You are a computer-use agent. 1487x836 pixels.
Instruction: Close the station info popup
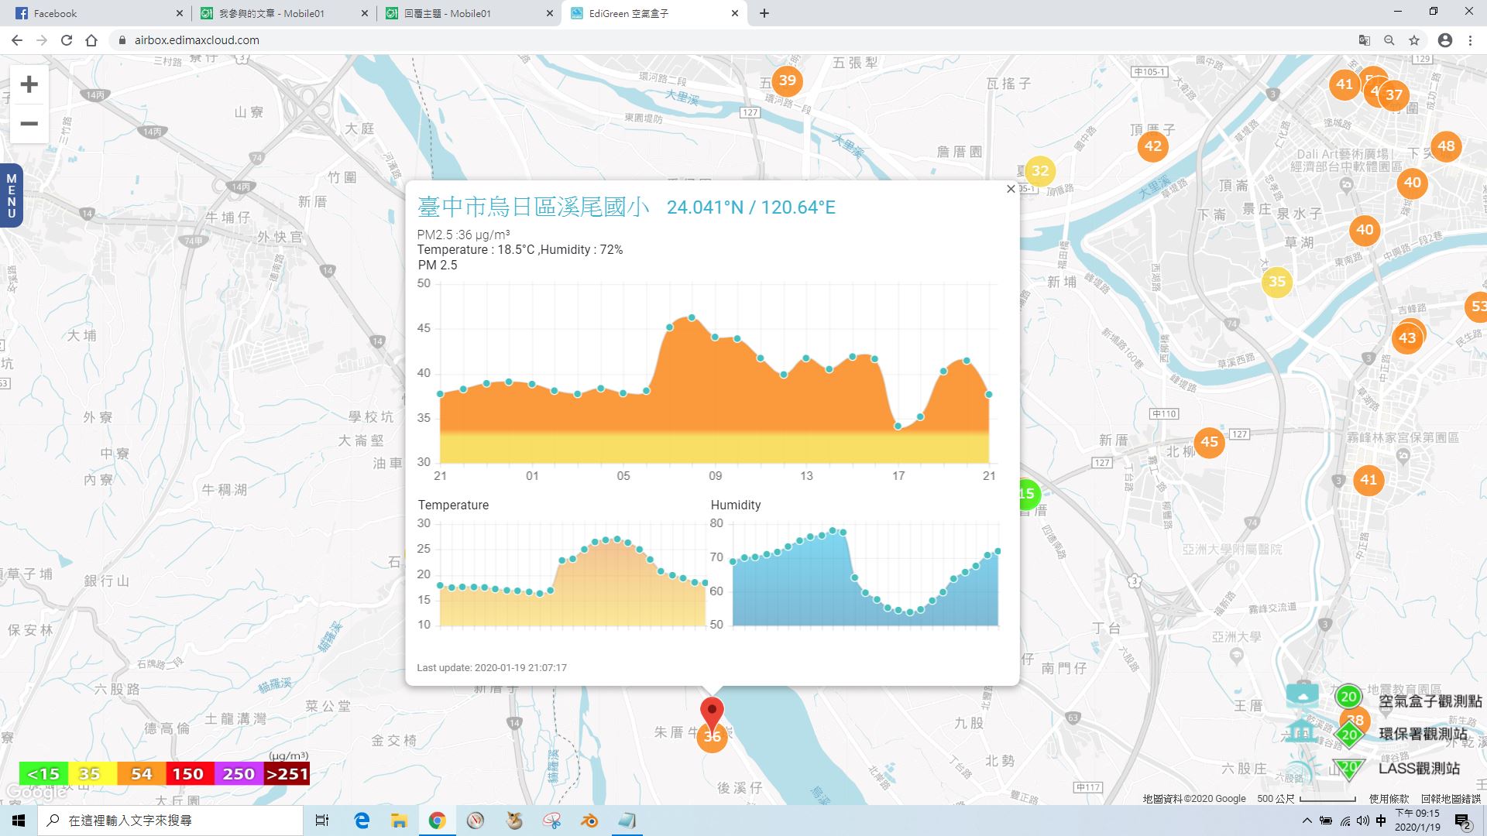[x=1011, y=189]
